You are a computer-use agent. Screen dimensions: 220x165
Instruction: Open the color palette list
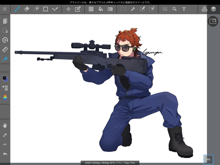click(x=5, y=88)
